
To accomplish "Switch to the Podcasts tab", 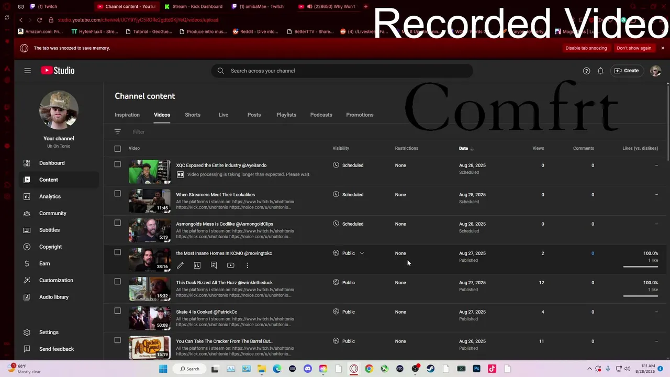I will tap(321, 115).
